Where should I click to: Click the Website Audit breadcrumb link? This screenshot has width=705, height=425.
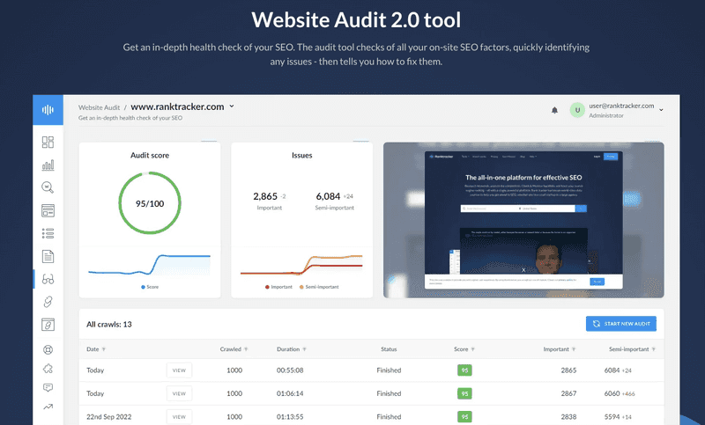coord(99,107)
